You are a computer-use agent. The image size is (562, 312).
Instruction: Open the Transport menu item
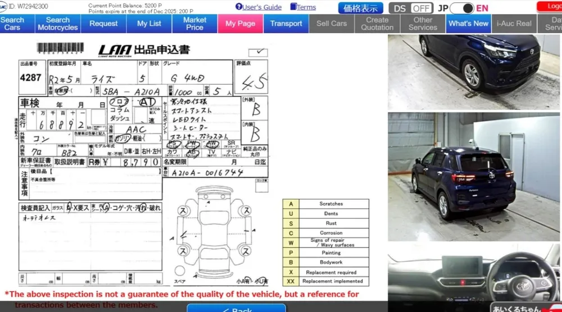(x=286, y=24)
